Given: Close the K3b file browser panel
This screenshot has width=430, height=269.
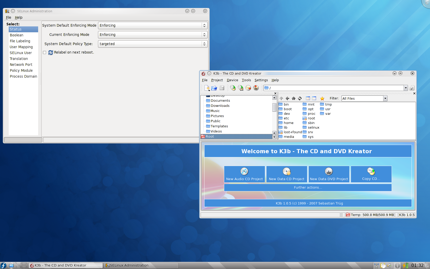Looking at the screenshot, I should click(414, 94).
